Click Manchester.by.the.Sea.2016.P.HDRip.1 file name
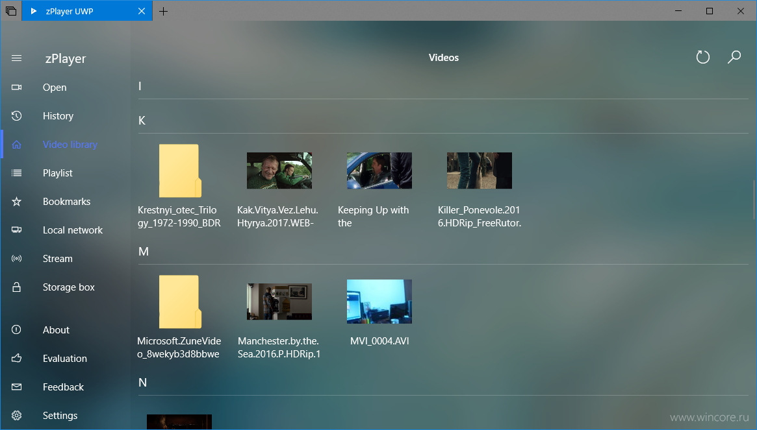The height and width of the screenshot is (430, 757). point(279,347)
